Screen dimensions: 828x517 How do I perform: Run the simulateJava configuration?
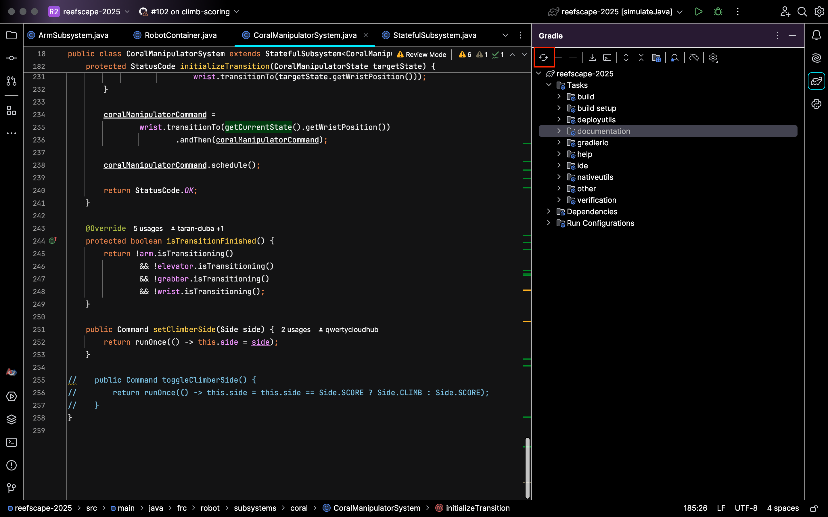[699, 11]
